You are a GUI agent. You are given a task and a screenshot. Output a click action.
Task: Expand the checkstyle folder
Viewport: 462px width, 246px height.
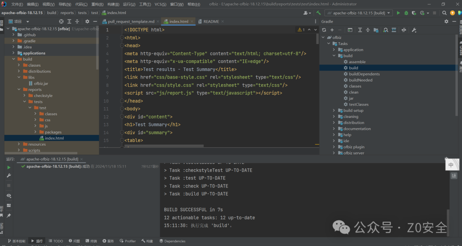24,96
